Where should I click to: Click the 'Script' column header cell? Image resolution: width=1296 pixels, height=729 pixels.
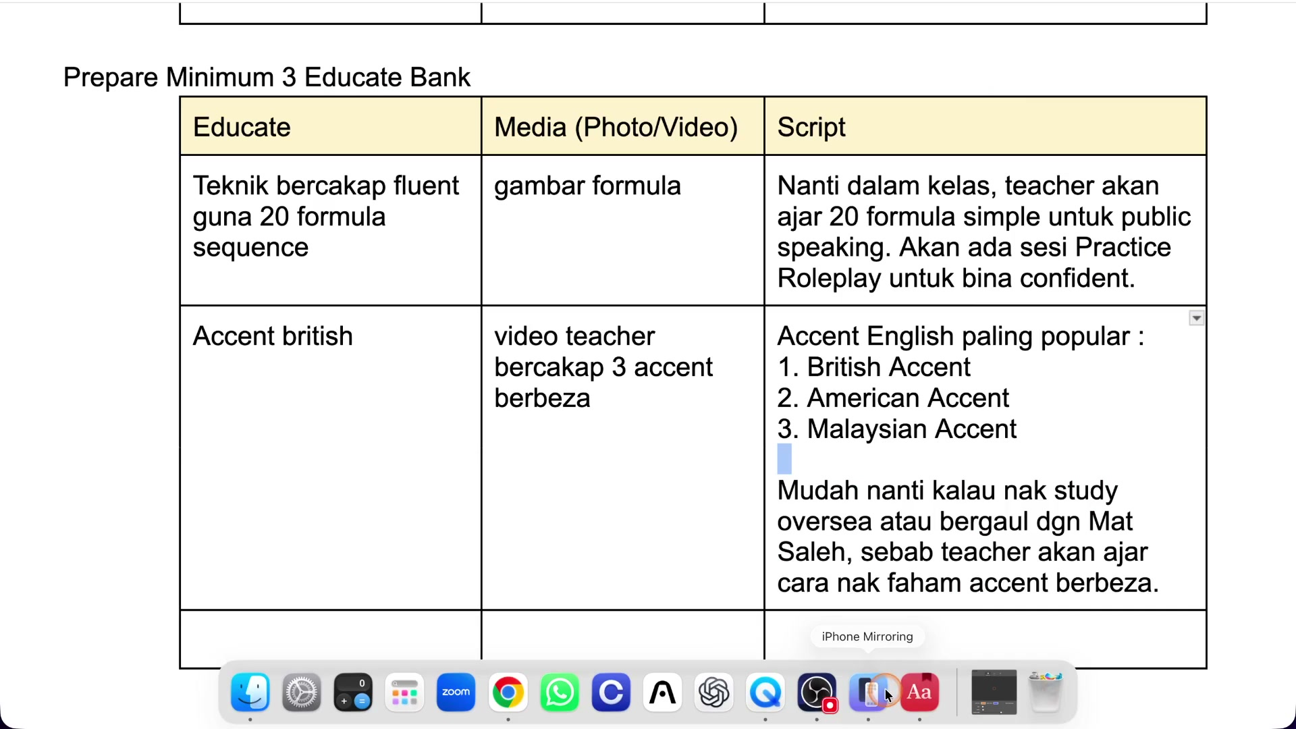coord(986,127)
